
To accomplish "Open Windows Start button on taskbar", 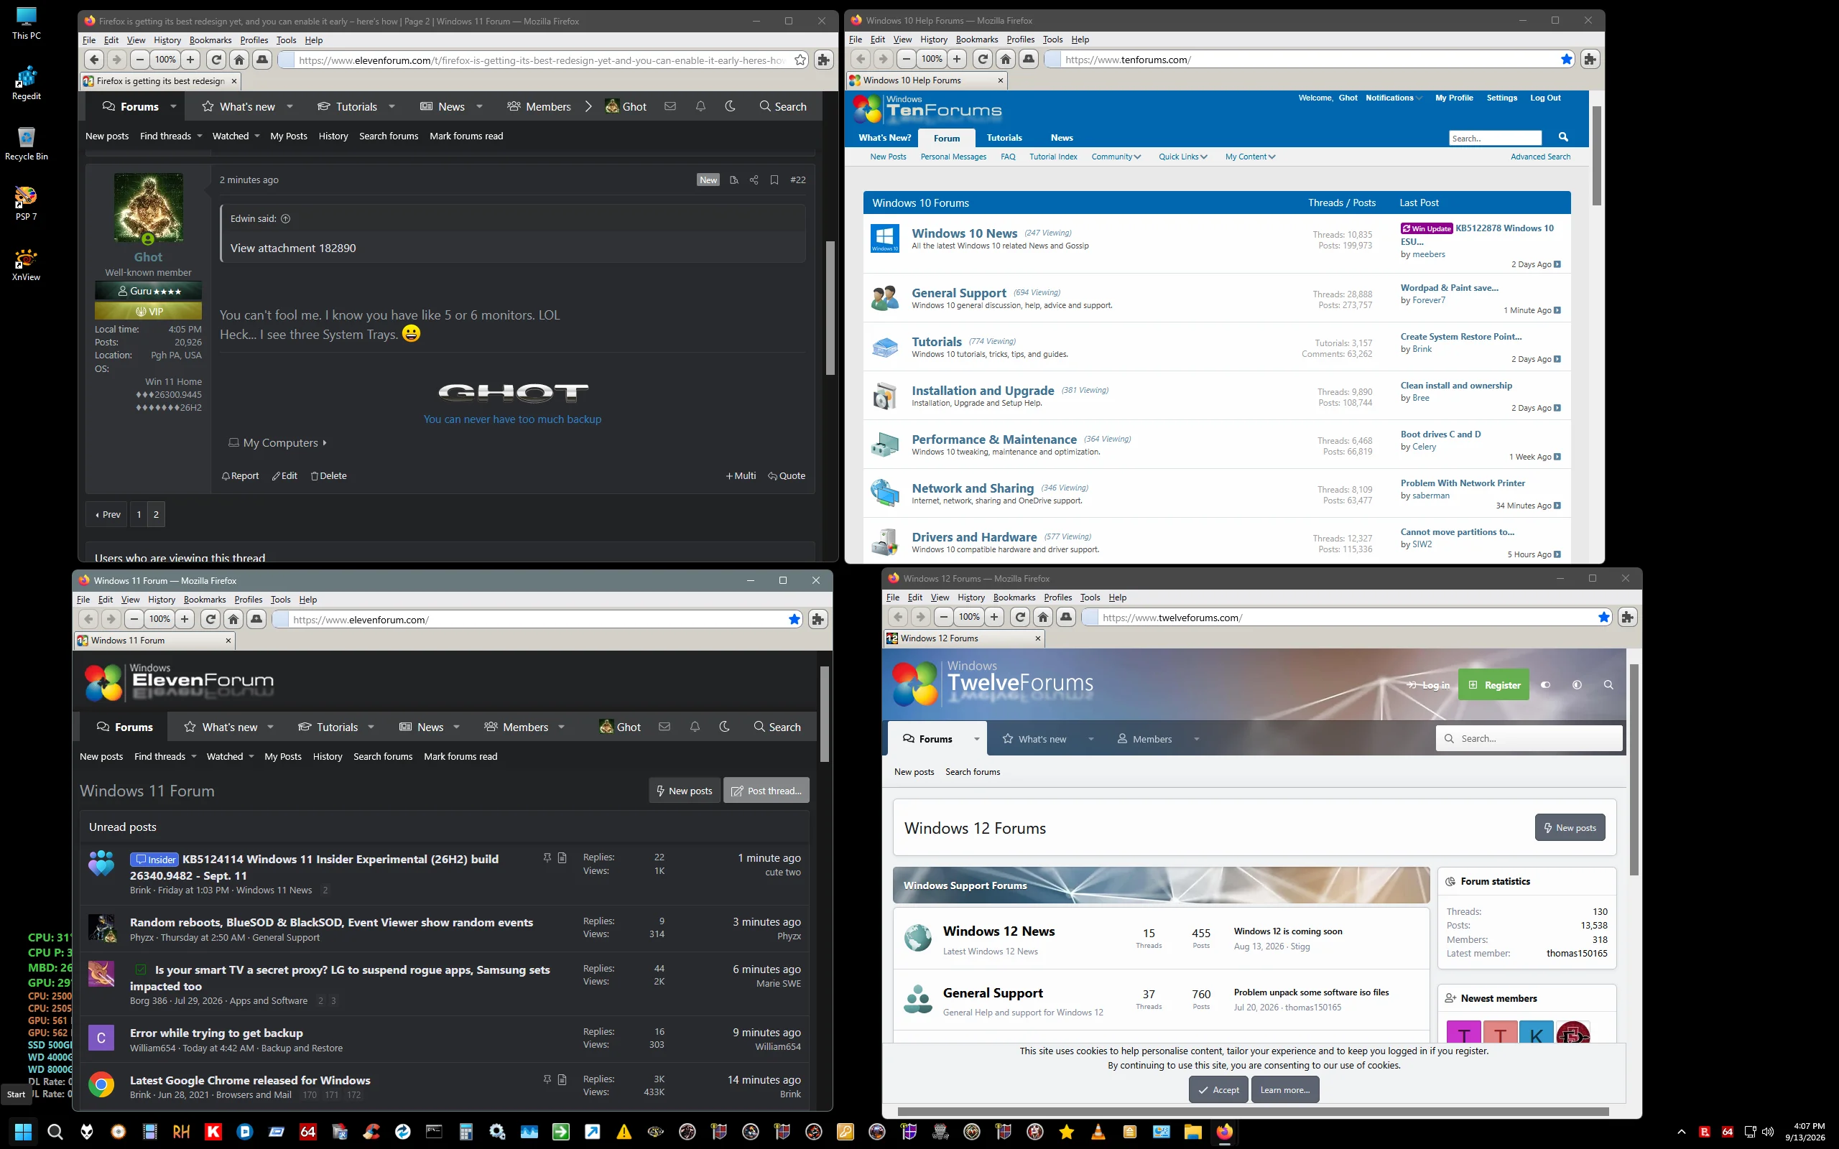I will click(23, 1132).
